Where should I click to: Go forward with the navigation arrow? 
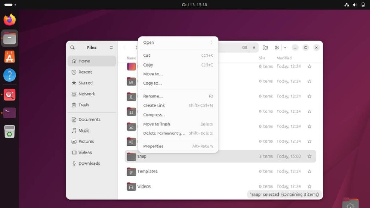click(x=136, y=47)
